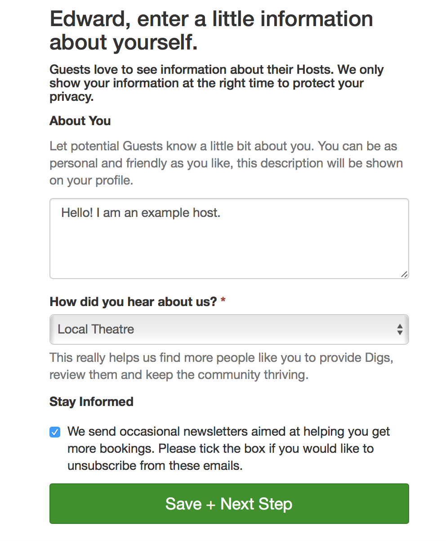
Task: Click the up/down stepper arrows on the dropdown
Action: (399, 329)
